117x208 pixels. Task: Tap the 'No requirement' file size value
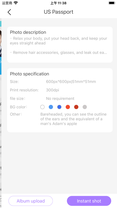[x=60, y=99]
